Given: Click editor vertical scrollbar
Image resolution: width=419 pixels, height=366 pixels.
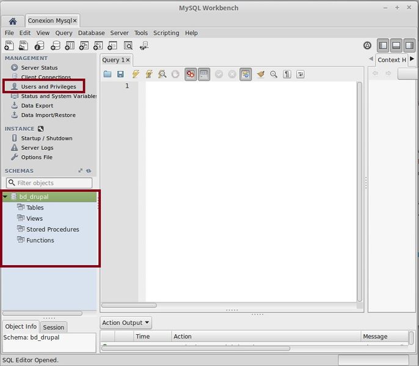Looking at the screenshot, I should click(x=360, y=192).
